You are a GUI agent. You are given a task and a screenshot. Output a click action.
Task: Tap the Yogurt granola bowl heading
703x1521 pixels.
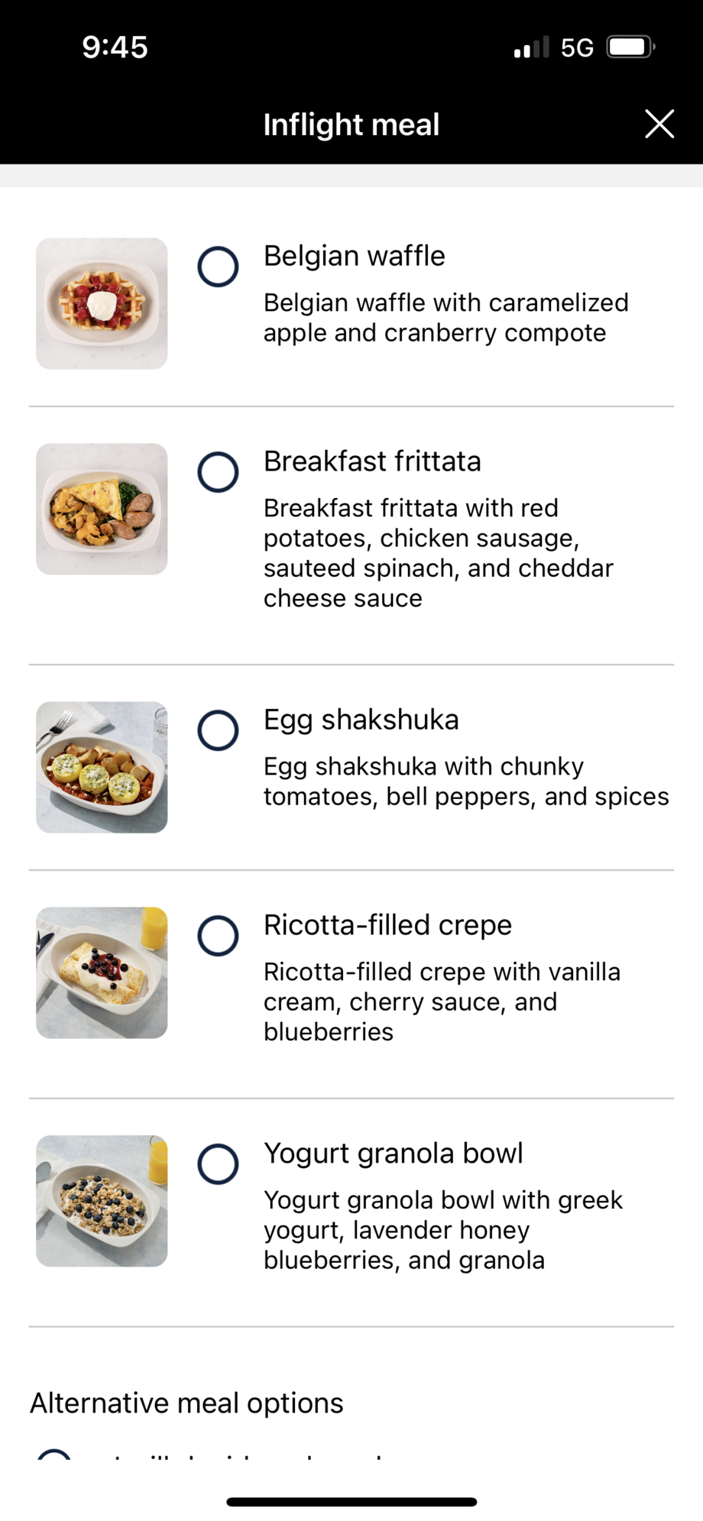point(393,1154)
